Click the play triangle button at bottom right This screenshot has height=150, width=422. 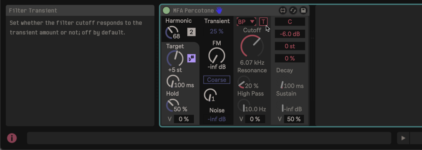(403, 138)
